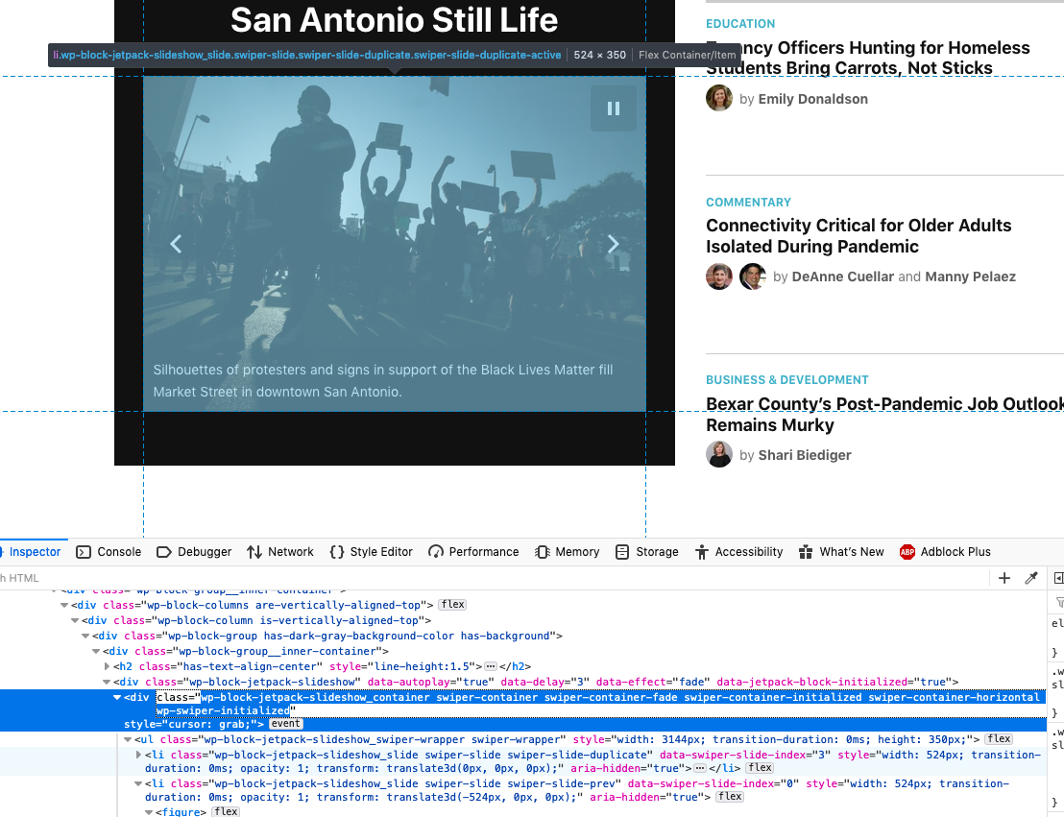Viewport: 1064px width, 817px height.
Task: Switch to the Console devtools tab
Action: [109, 552]
